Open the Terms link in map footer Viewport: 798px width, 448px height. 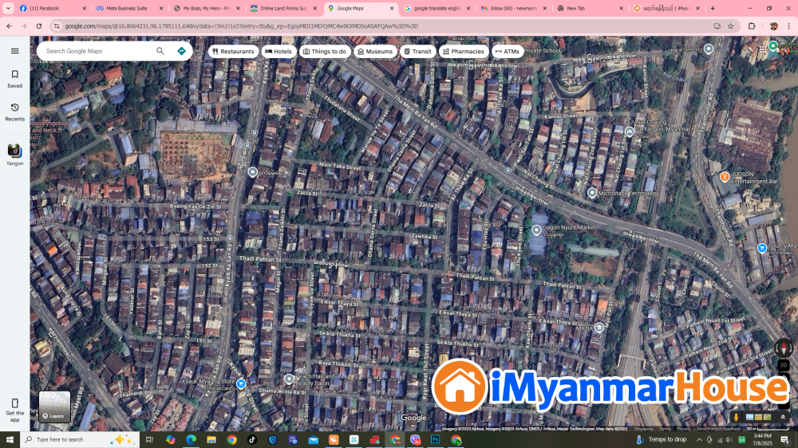click(x=665, y=429)
